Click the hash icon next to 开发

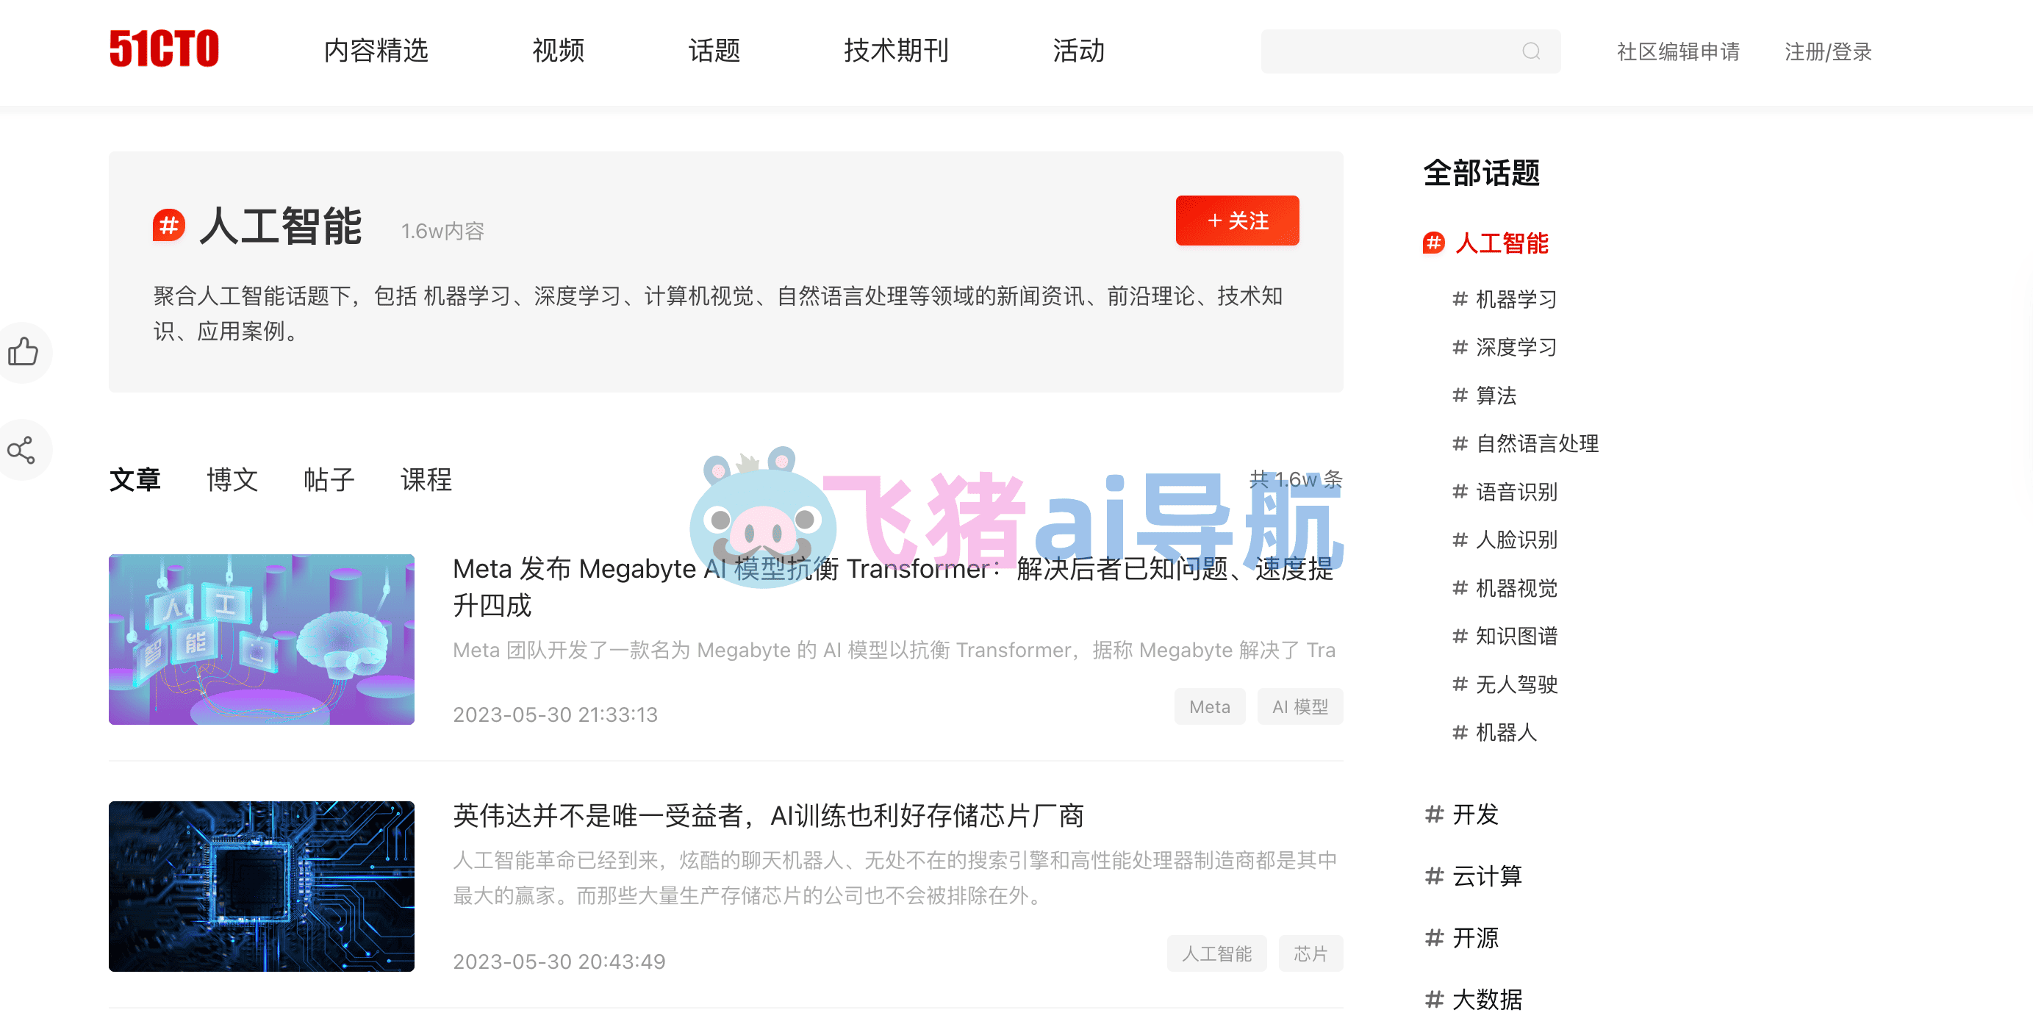point(1434,814)
